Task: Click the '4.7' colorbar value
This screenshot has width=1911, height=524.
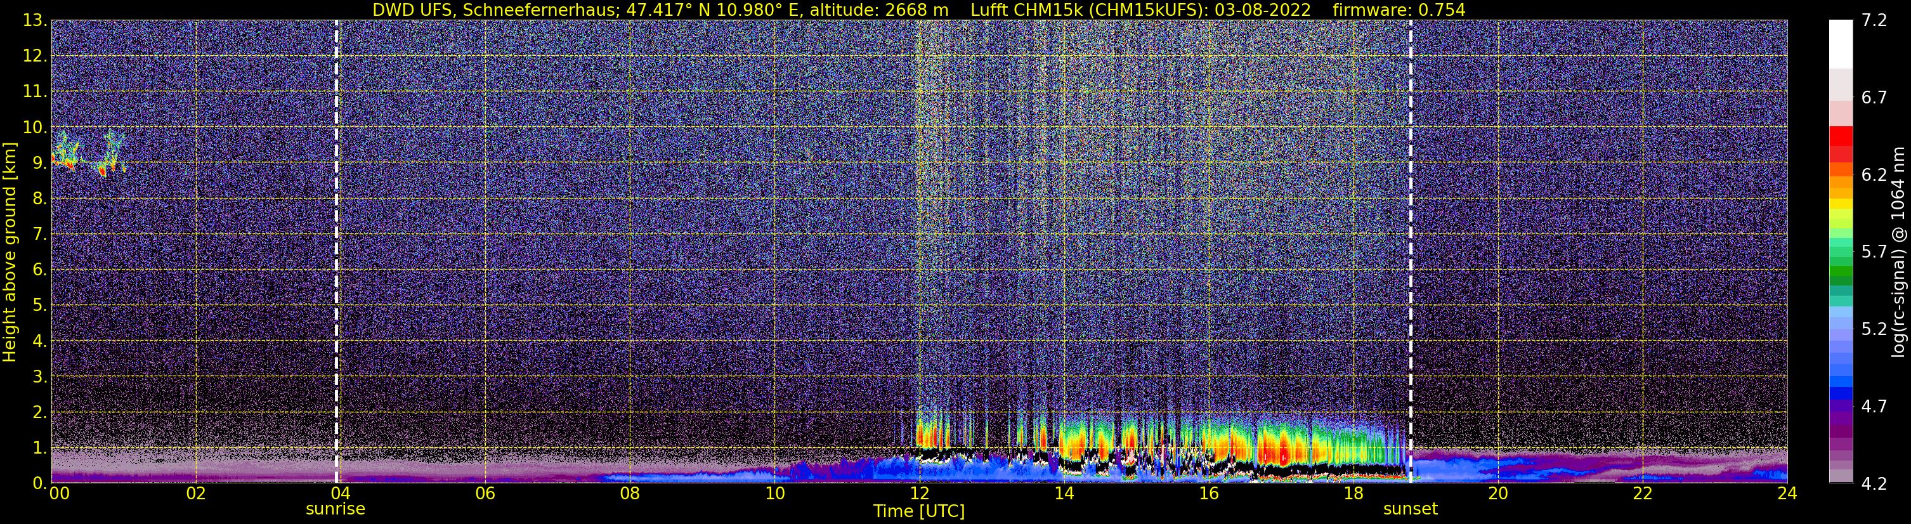Action: tap(1874, 406)
